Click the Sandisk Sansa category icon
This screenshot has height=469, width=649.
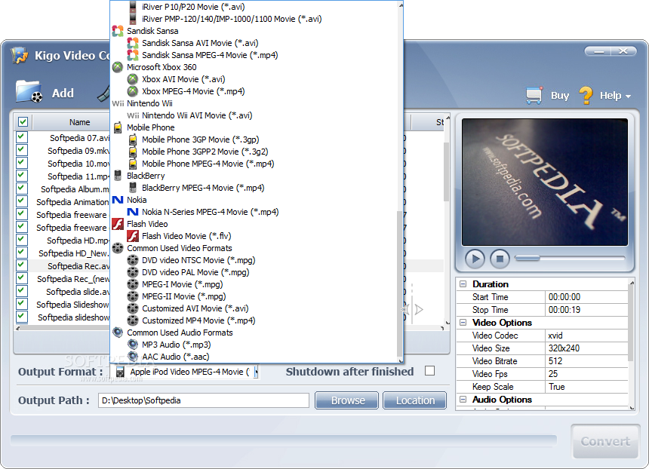point(118,31)
